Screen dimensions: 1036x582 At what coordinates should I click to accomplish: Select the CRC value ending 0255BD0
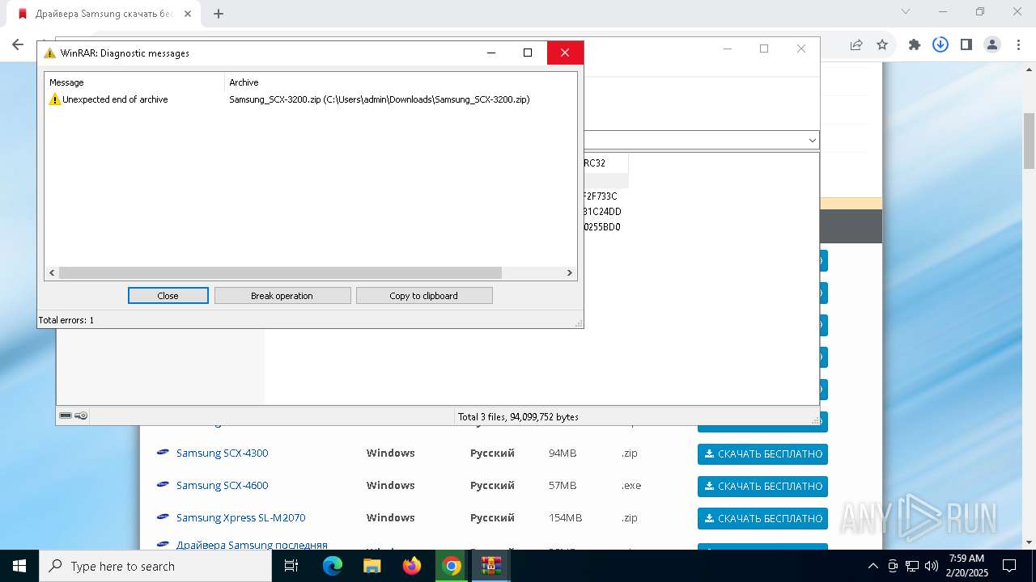click(x=601, y=227)
